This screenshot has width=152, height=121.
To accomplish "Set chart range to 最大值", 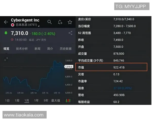I will (x=56, y=101).
